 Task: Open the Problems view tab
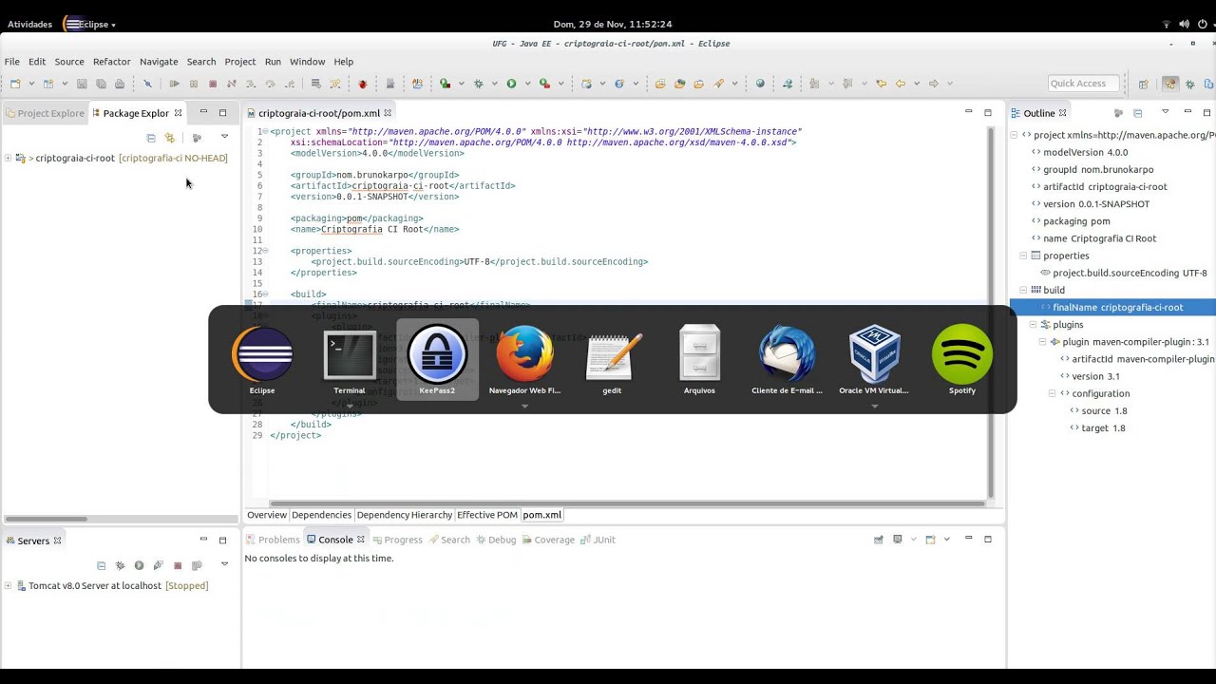point(273,540)
